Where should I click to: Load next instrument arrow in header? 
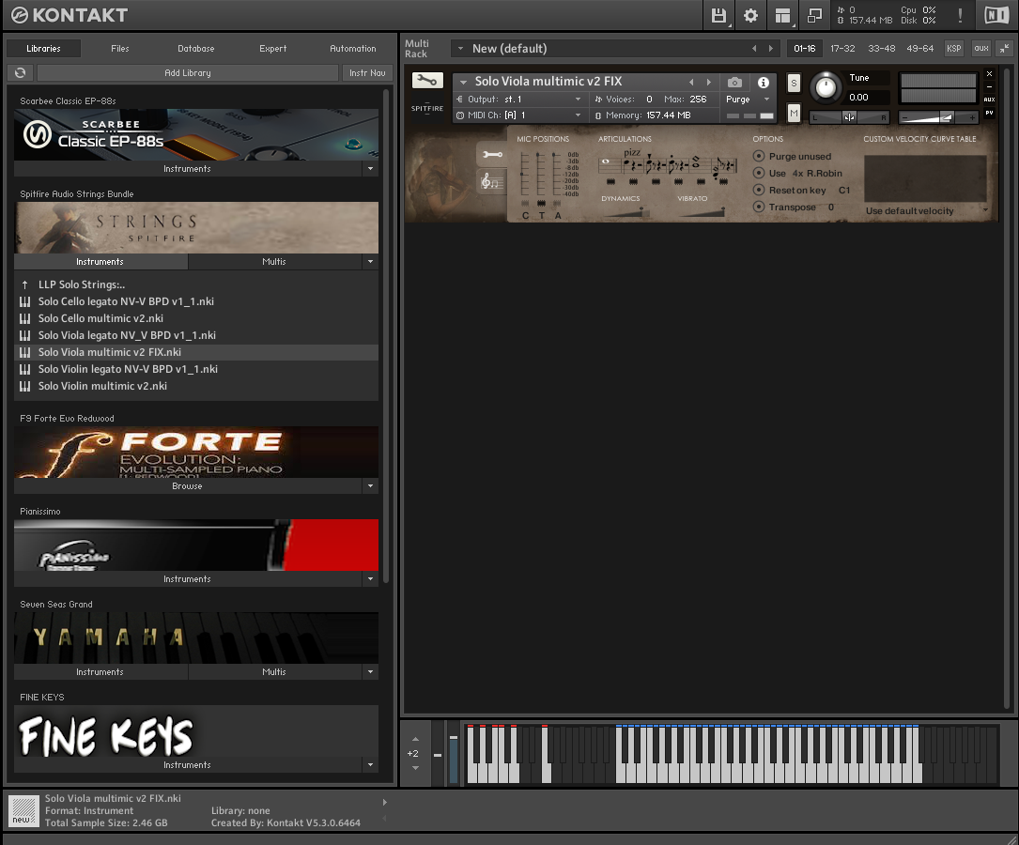coord(709,82)
